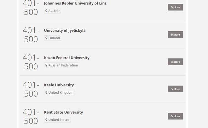Hit Explore button for Keele University
The image size is (208, 128).
[x=175, y=89]
